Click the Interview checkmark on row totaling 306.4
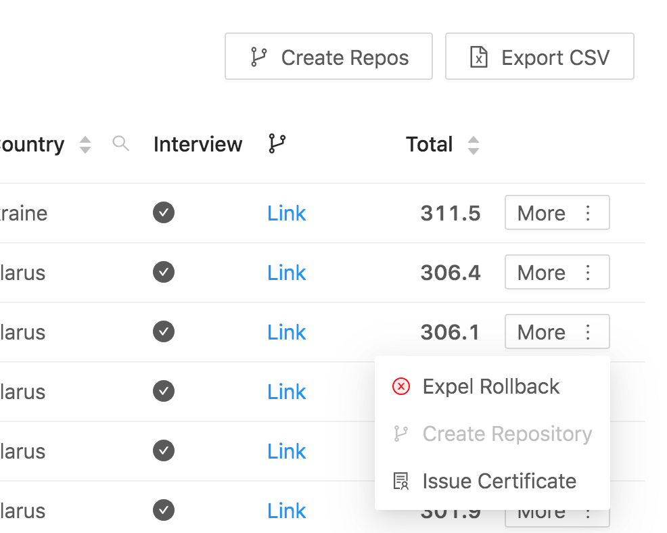Screen dimensions: 667x533 [x=163, y=272]
